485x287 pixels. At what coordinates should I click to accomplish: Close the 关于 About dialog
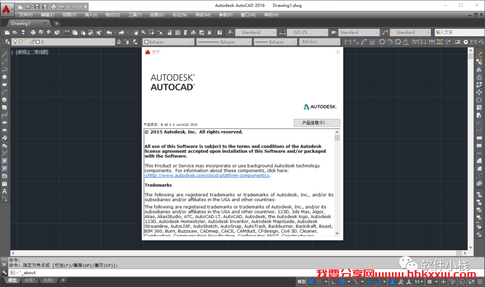338,52
